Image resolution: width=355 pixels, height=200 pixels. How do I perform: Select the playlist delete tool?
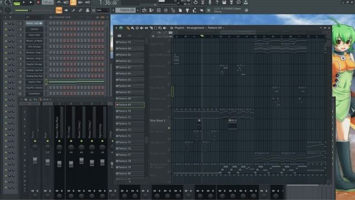(x=137, y=28)
